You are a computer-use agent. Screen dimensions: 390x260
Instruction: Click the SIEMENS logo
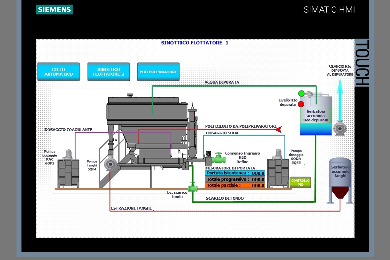[x=54, y=10]
